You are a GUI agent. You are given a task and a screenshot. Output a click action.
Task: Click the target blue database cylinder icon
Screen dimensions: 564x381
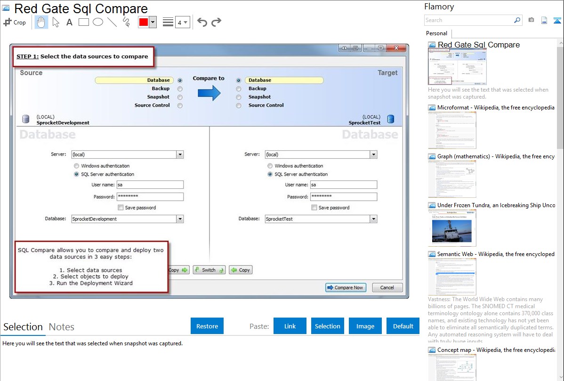[391, 119]
